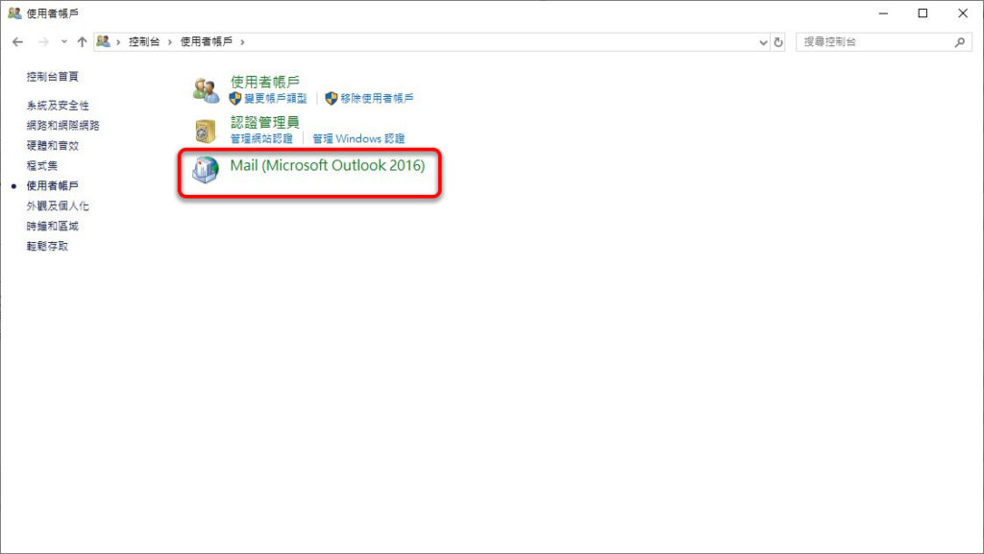Open 管理 Windows 認證 link
The image size is (984, 554).
pos(359,138)
